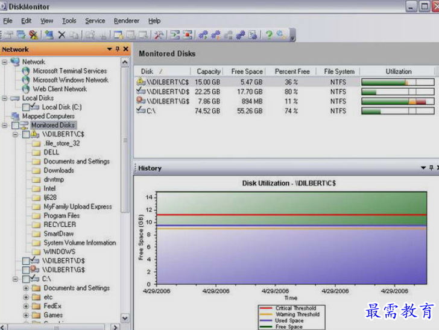The width and height of the screenshot is (439, 330).
Task: Click the \\DILBERT\C$ utilization bar
Action: tap(398, 82)
